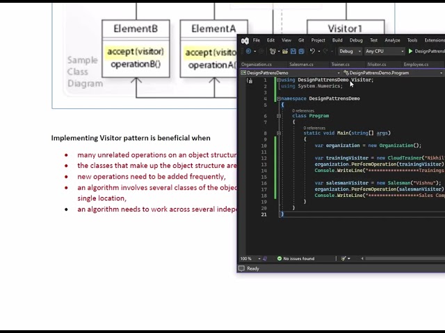445x333 pixels.
Task: Open the Any CPU platform dropdown
Action: click(385, 51)
